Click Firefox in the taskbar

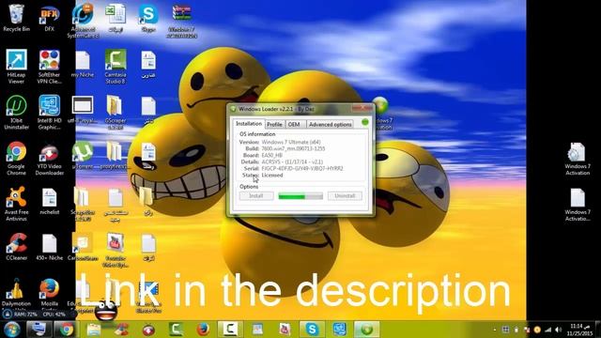point(203,330)
